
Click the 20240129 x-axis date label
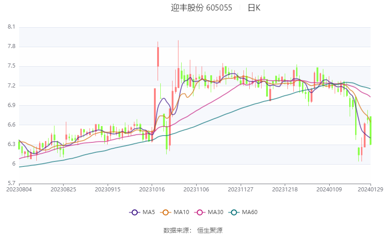pyautogui.click(x=370, y=190)
